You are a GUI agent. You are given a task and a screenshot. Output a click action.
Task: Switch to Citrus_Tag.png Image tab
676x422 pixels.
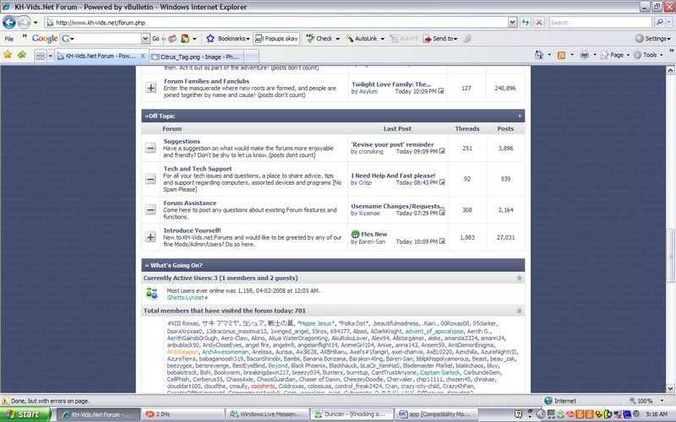click(197, 57)
